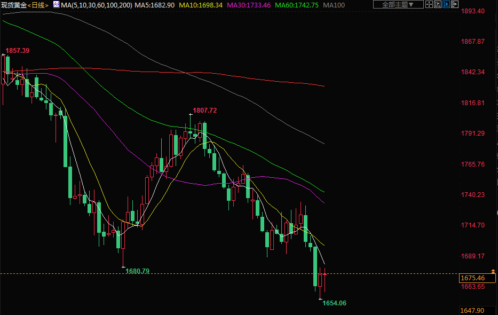The height and width of the screenshot is (315, 498).
Task: Click the crosshair cursor icon in top toolbar
Action: [x=429, y=4]
